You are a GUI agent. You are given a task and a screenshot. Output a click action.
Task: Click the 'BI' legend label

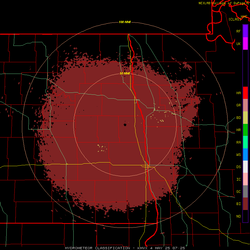(239, 204)
